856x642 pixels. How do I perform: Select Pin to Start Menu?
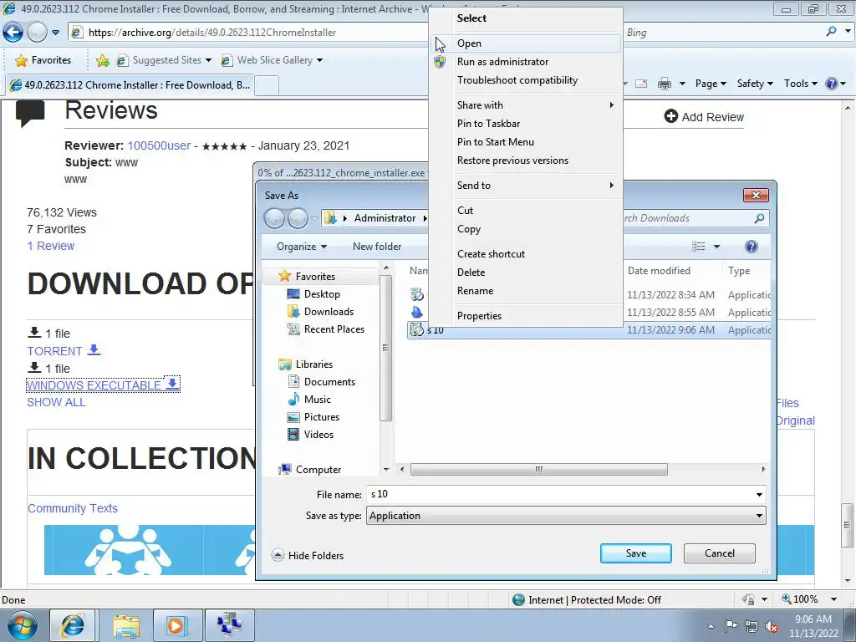(526, 142)
